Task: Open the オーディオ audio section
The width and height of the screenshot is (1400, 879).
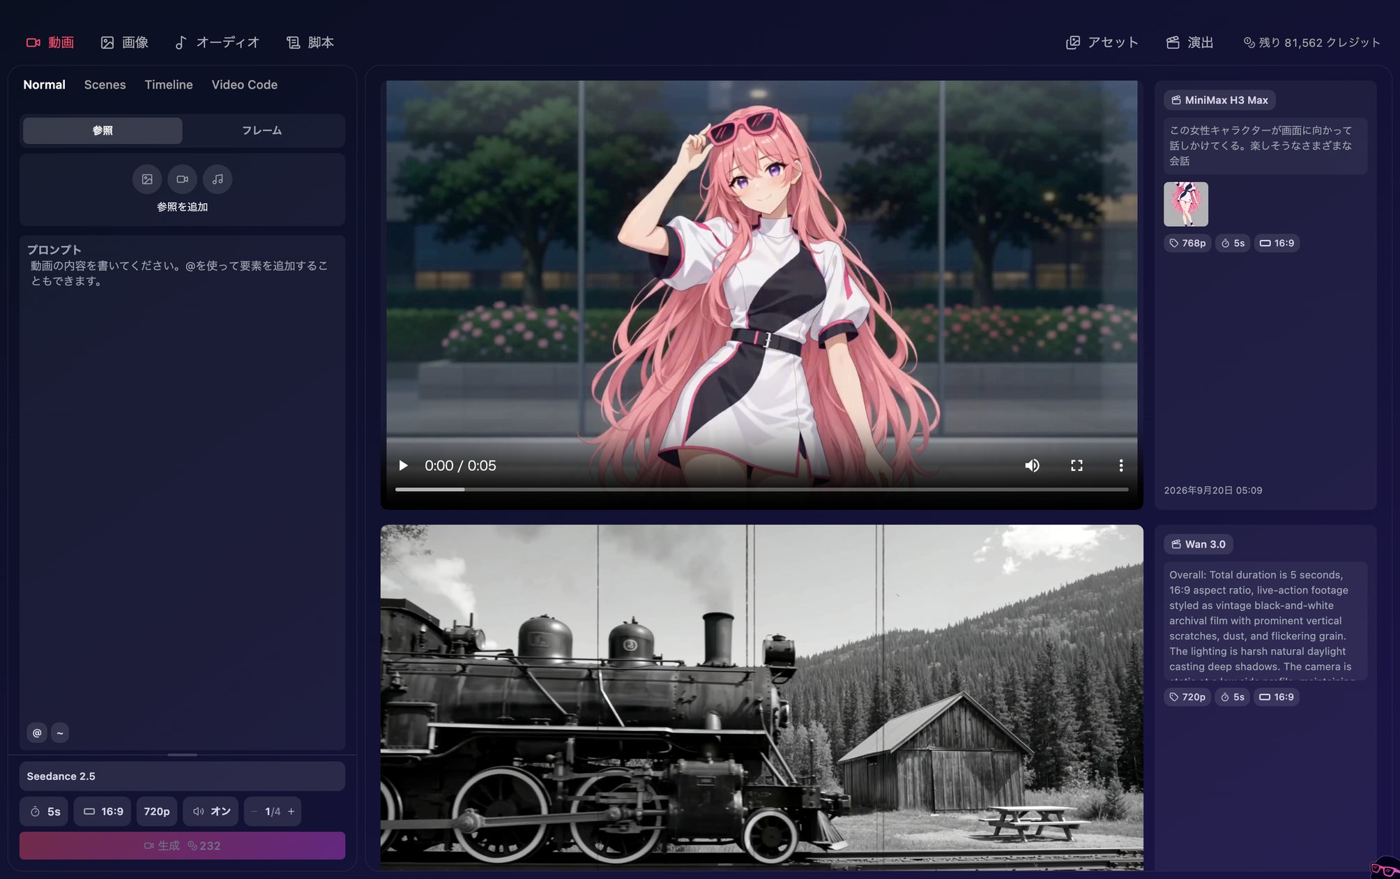Action: coord(217,43)
